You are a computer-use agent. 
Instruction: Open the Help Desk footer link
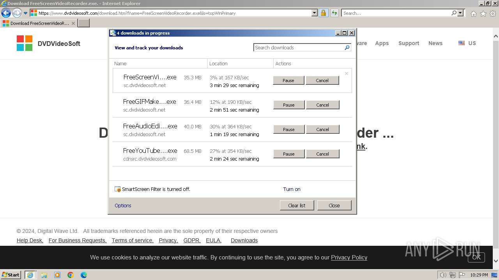coord(30,240)
